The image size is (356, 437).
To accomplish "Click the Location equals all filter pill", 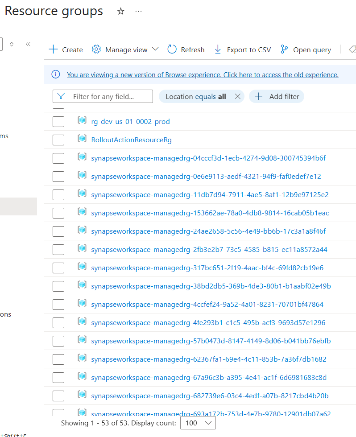I will point(202,96).
